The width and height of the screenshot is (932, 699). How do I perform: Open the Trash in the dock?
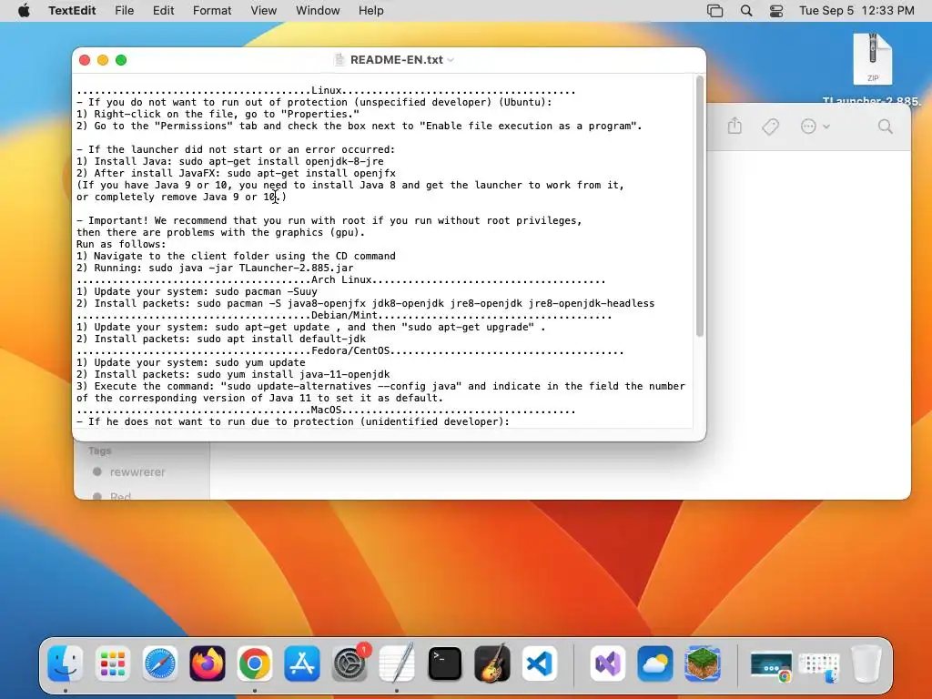pyautogui.click(x=866, y=664)
